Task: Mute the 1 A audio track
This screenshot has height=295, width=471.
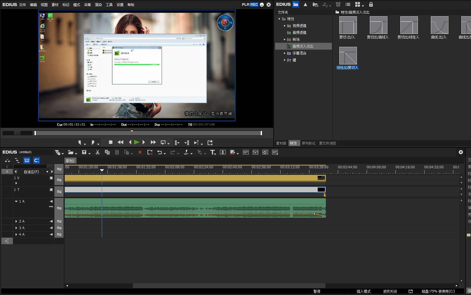Action: click(x=51, y=201)
